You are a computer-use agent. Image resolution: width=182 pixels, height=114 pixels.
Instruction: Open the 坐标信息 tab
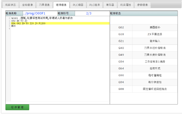[27, 5]
